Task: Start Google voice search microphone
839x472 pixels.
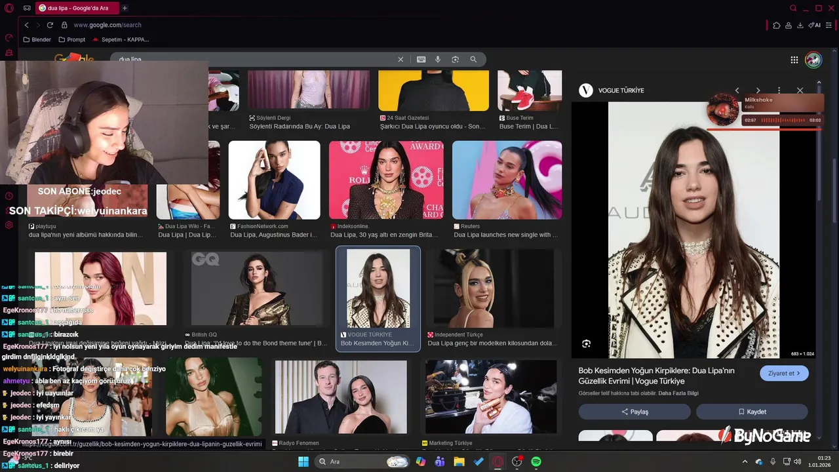Action: coord(438,59)
